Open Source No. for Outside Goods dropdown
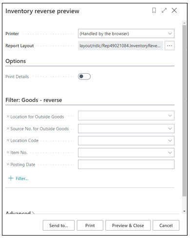Screen dimensions: 190x238 170,128
